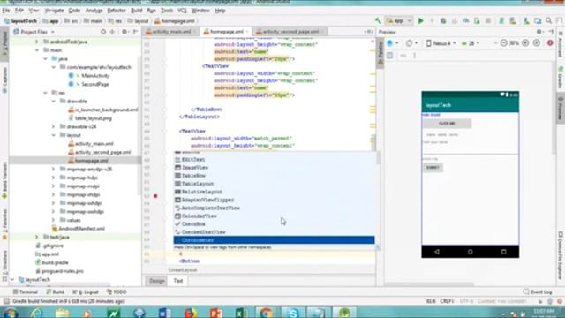Show warnings and errors red icon in Preview
Screen dimensions: 565x318
coord(550,43)
